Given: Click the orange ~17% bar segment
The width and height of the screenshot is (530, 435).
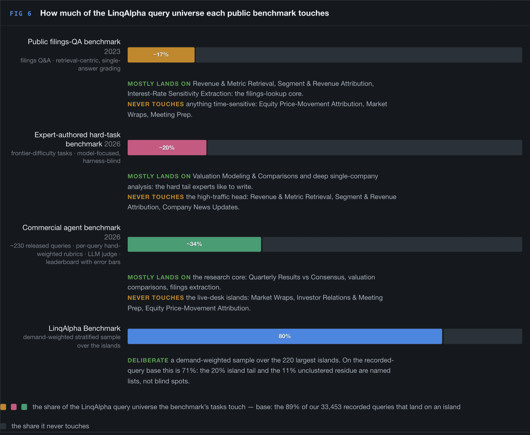Looking at the screenshot, I should (x=161, y=55).
